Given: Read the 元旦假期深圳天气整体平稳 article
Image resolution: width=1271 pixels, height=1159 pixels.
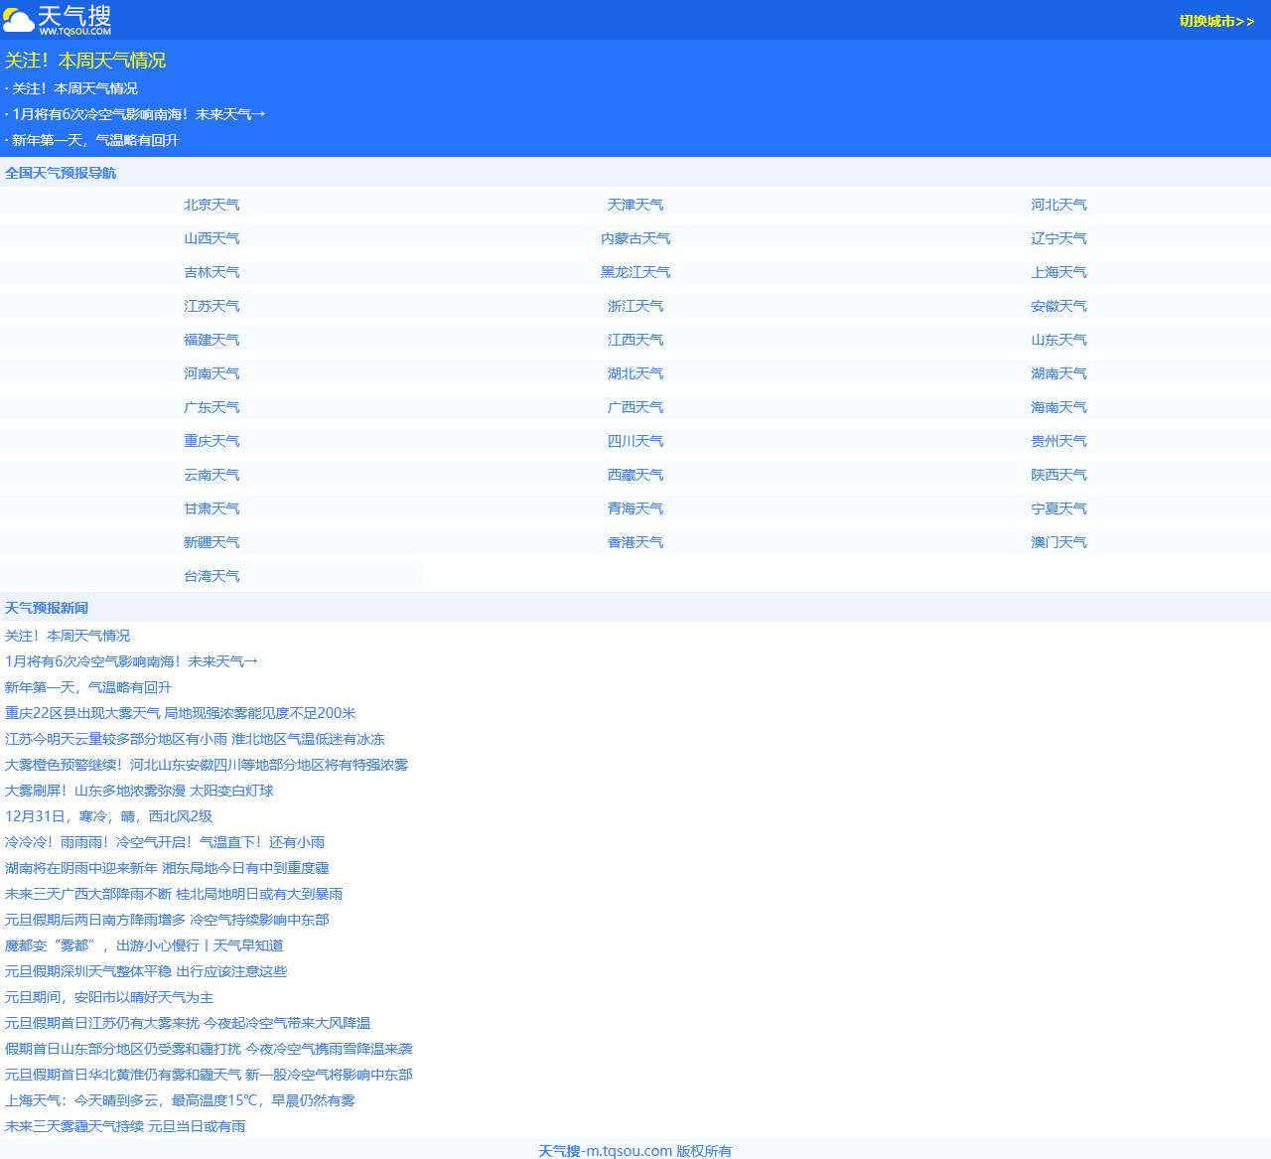Looking at the screenshot, I should coord(146,971).
